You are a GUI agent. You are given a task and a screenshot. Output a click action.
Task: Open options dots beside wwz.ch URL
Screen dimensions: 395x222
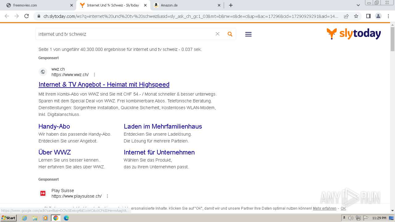94,75
